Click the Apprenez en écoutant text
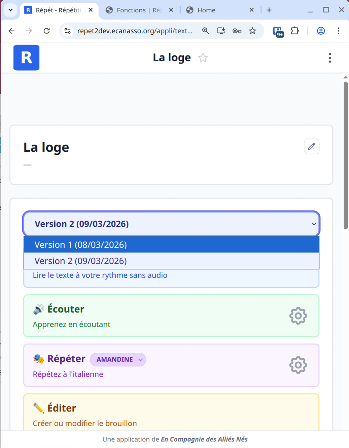349x448 pixels. tap(71, 324)
